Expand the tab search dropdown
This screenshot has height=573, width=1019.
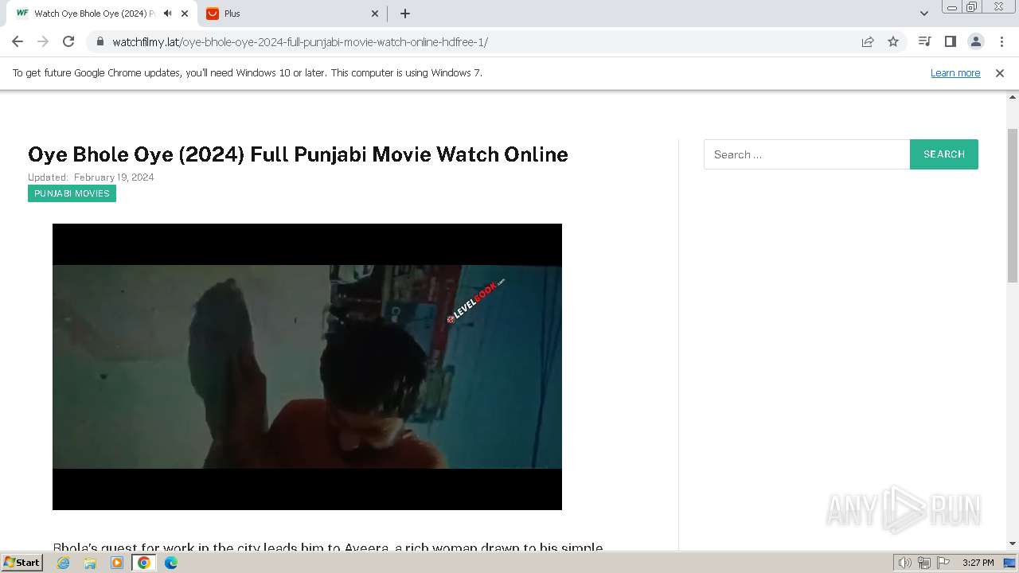point(924,14)
